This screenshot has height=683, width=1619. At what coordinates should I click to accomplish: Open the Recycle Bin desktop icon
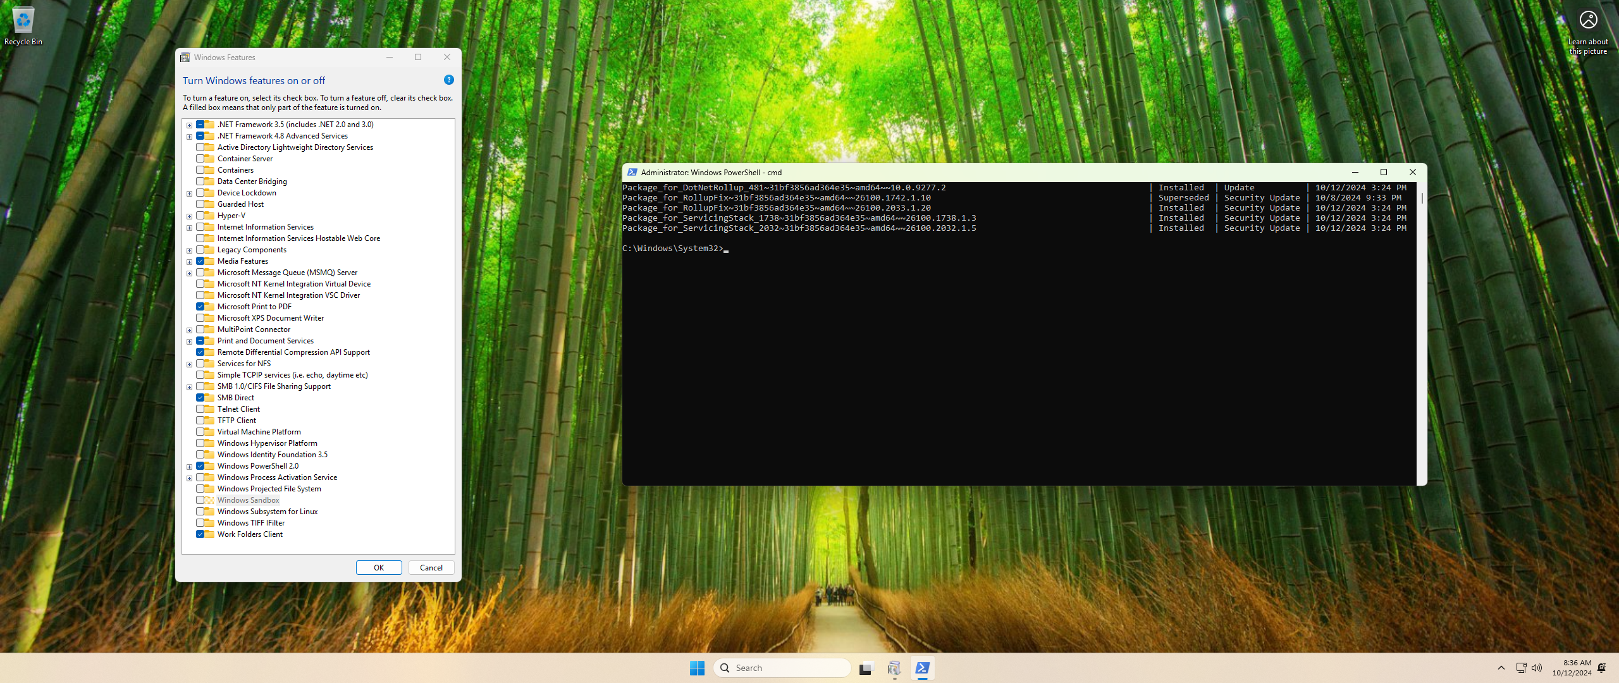23,27
